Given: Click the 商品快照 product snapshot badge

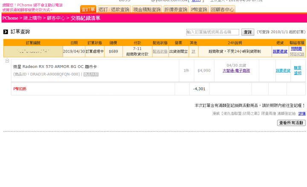Looking at the screenshot, I should pos(91,74).
